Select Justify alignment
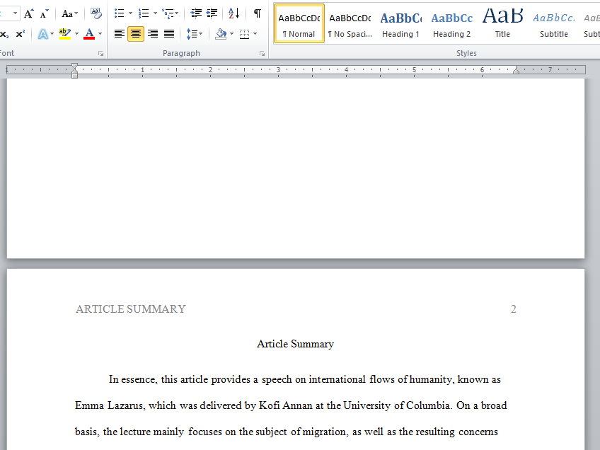 point(169,34)
